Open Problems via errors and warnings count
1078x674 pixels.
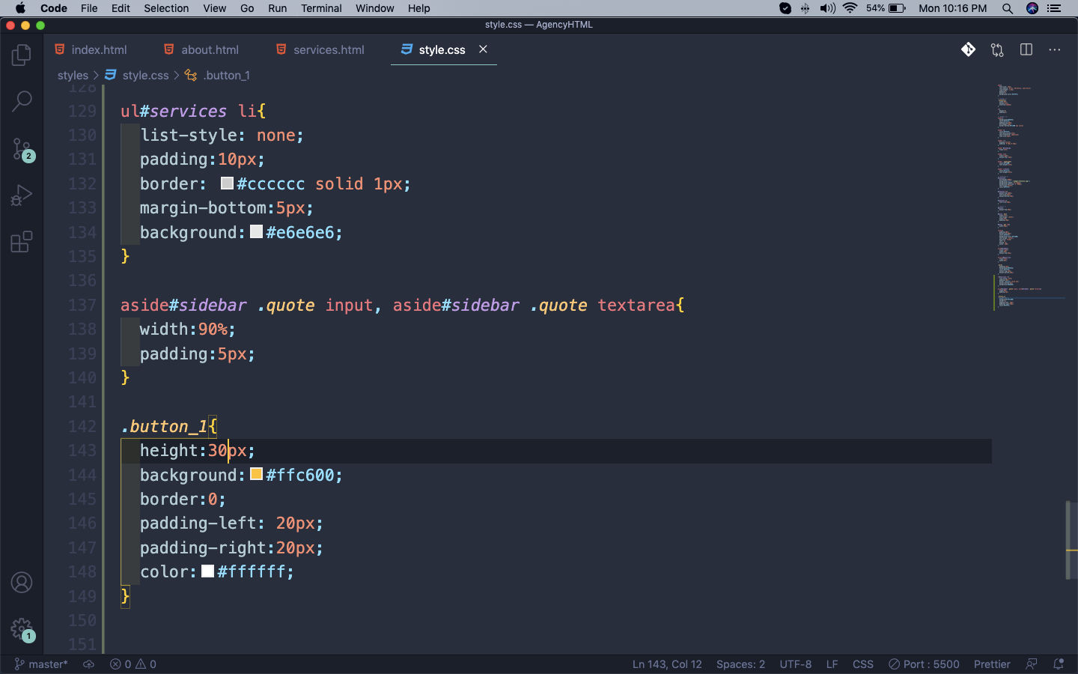[x=133, y=664]
